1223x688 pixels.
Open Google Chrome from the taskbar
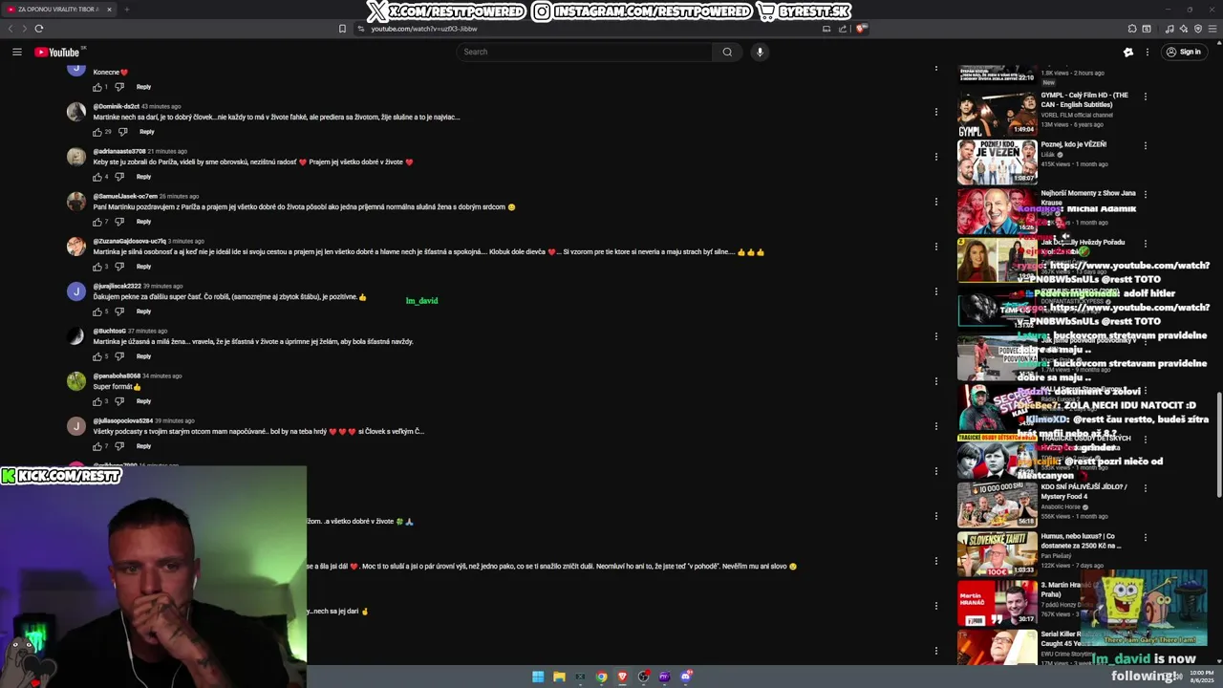(x=601, y=677)
